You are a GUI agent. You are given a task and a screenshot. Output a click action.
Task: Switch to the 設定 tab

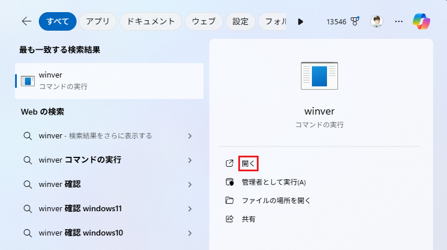tap(240, 21)
